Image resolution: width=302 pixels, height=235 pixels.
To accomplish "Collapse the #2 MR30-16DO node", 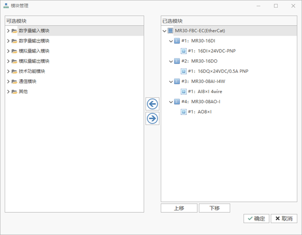I will click(171, 61).
